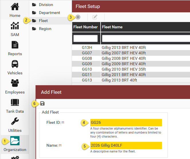This screenshot has width=190, height=159.
Task: Select fleet row GG07
Action: (131, 53)
